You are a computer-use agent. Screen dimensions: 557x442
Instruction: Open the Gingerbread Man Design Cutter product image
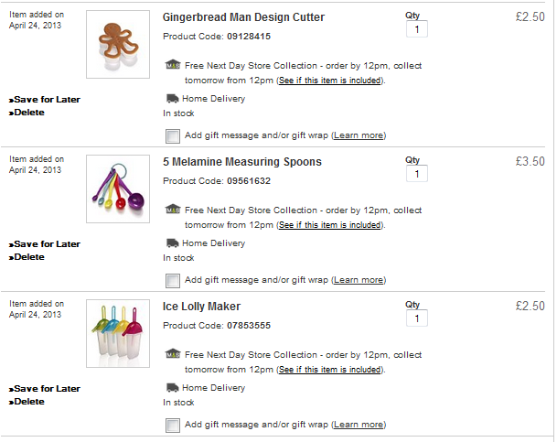tap(118, 44)
